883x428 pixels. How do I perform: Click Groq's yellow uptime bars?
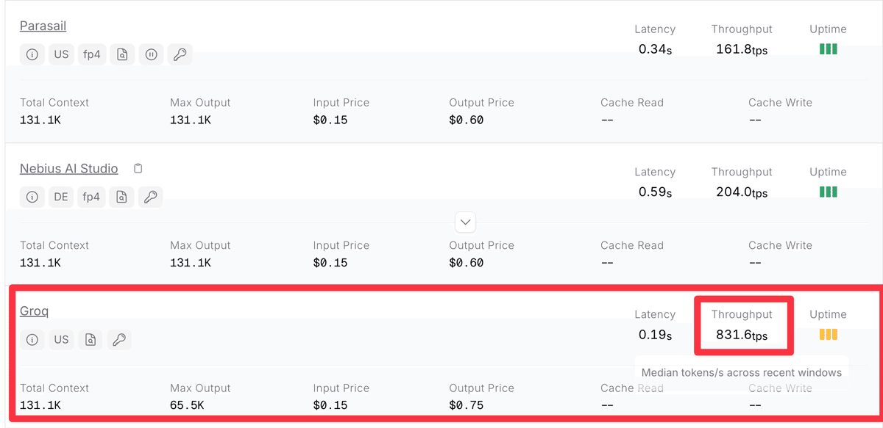[x=828, y=335]
